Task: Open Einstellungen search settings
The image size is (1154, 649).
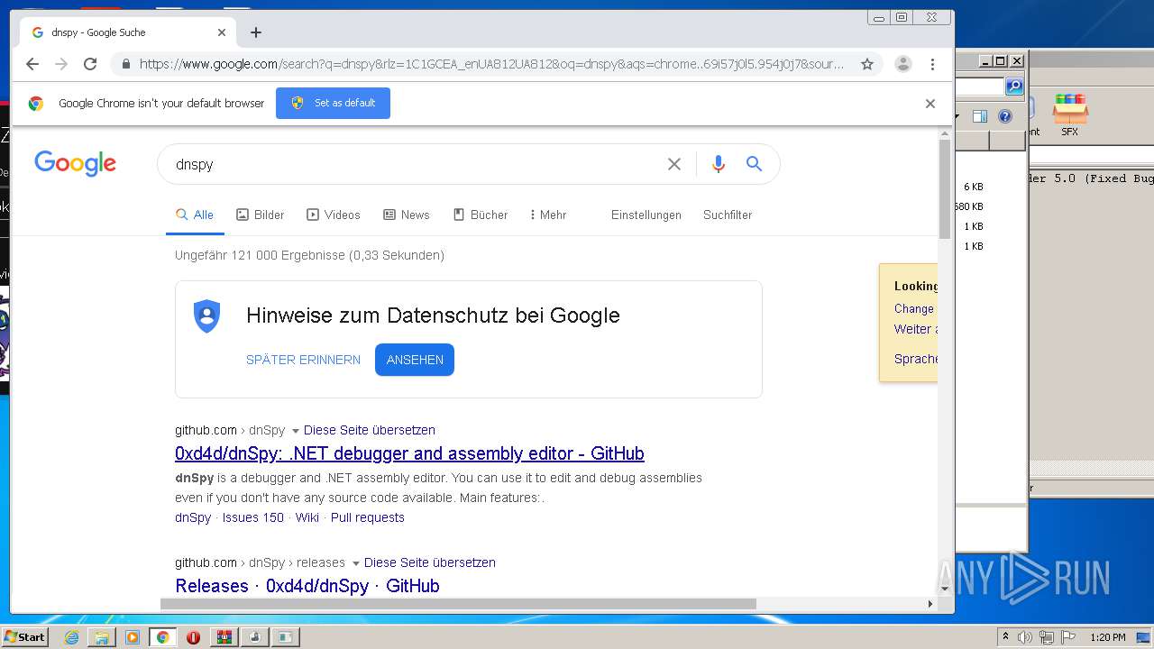Action: click(646, 215)
